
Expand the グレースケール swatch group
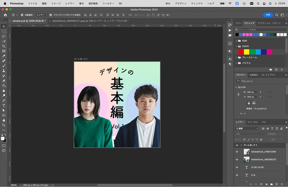coord(236,57)
